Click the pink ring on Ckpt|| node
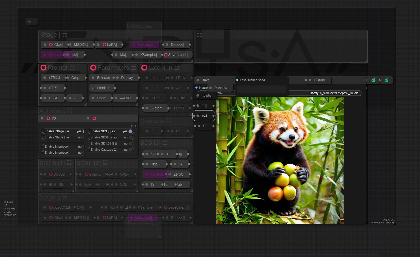Image resolution: width=420 pixels, height=257 pixels. pyautogui.click(x=51, y=218)
